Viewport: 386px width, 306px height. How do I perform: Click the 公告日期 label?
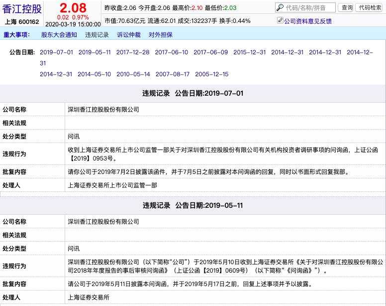[22, 52]
